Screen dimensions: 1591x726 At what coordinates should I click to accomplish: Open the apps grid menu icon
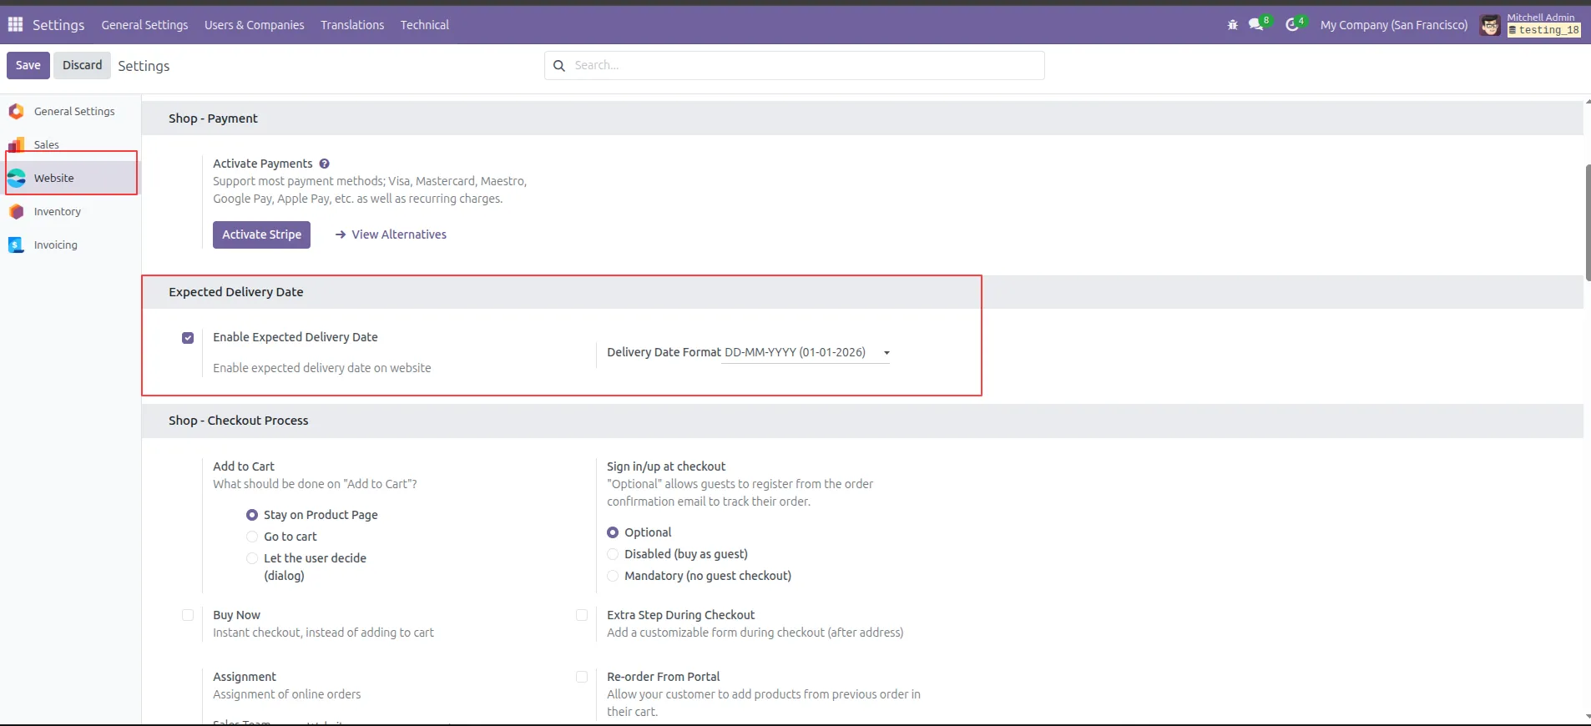15,24
